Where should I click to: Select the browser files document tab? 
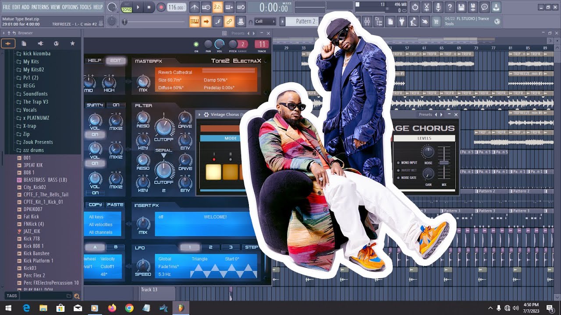(x=24, y=43)
